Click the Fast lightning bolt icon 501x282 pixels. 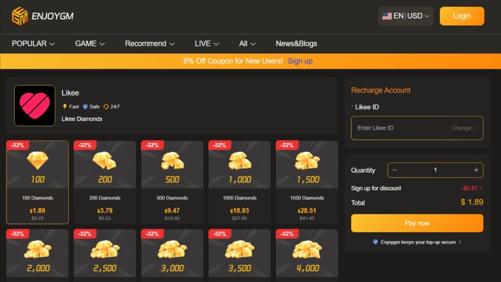(64, 106)
